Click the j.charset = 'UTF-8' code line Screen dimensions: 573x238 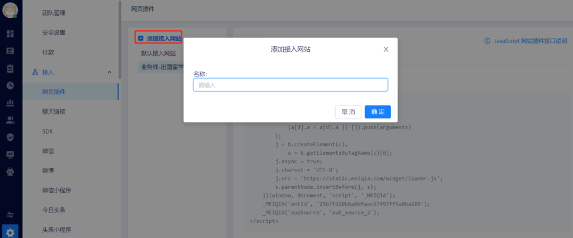[x=307, y=170]
